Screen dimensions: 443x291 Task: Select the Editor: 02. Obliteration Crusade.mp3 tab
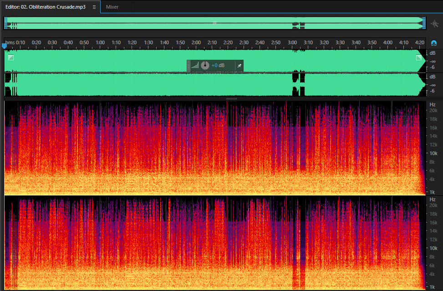[45, 7]
